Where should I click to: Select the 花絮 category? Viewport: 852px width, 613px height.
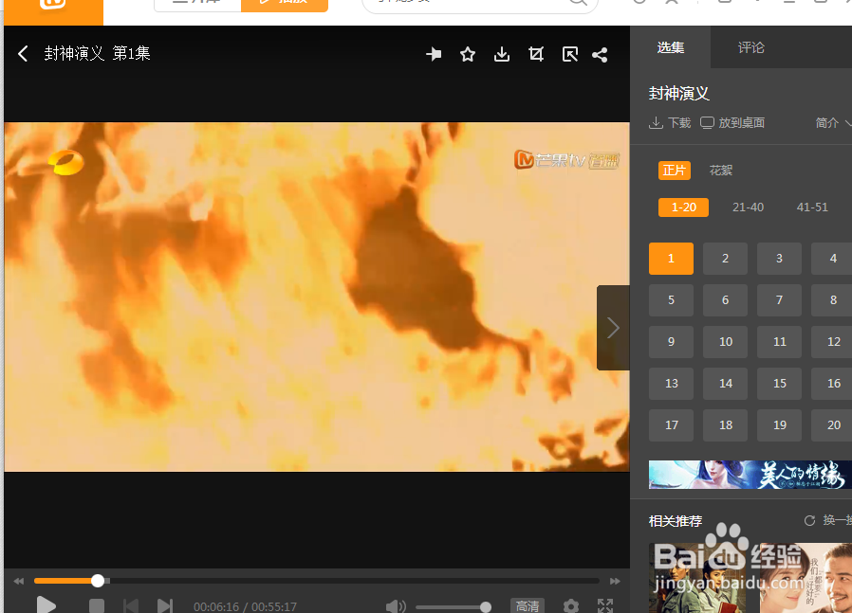pos(720,171)
